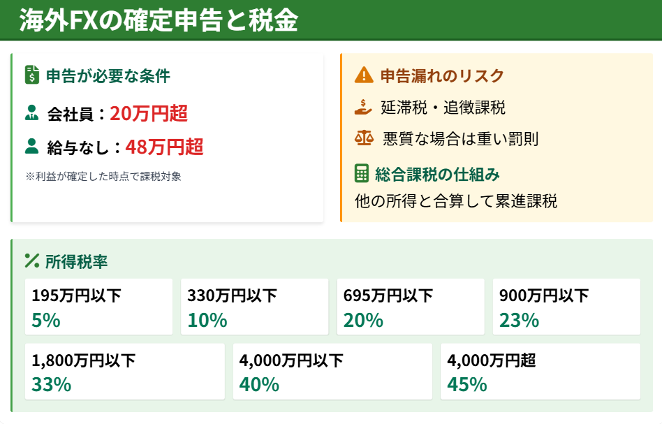Viewport: 662px width, 424px height.
Task: Click the balance scale icon beside 悪質な場合
Action: [364, 138]
